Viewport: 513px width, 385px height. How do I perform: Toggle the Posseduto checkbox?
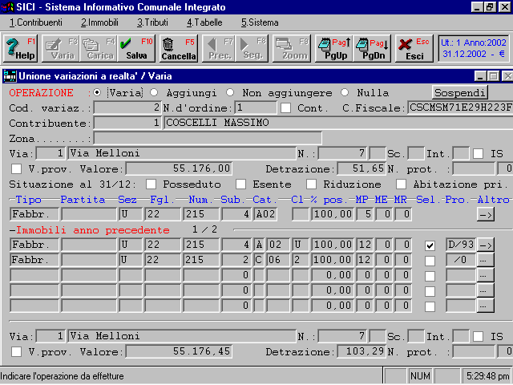(151, 184)
